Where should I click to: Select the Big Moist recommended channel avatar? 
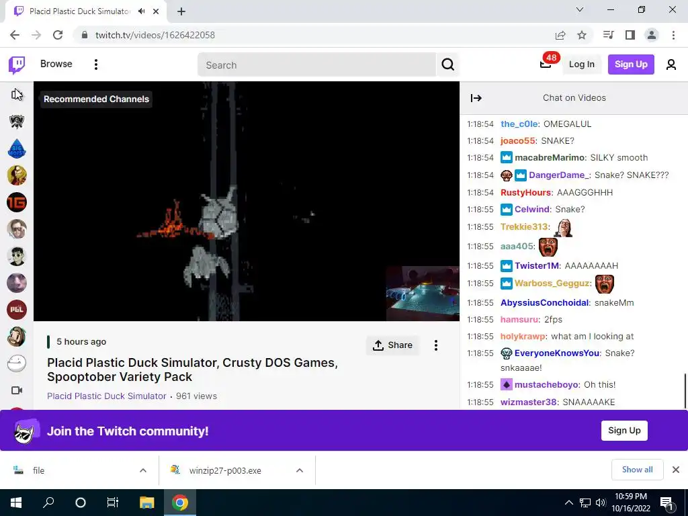point(17,148)
